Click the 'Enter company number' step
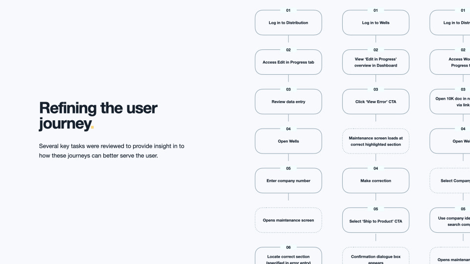The image size is (470, 264). tap(288, 181)
